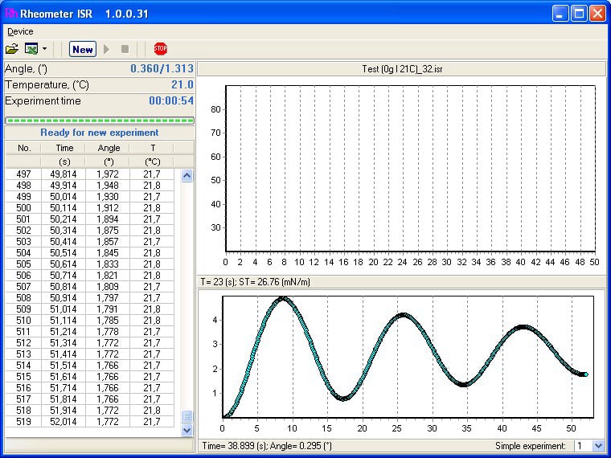Select angle cell 1,930
This screenshot has height=458, width=611.
(108, 197)
